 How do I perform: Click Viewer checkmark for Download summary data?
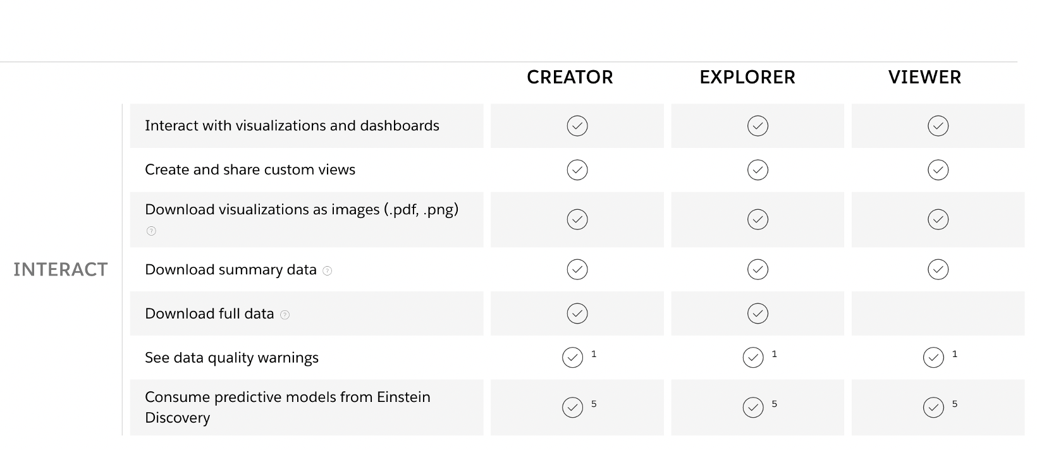(x=938, y=269)
